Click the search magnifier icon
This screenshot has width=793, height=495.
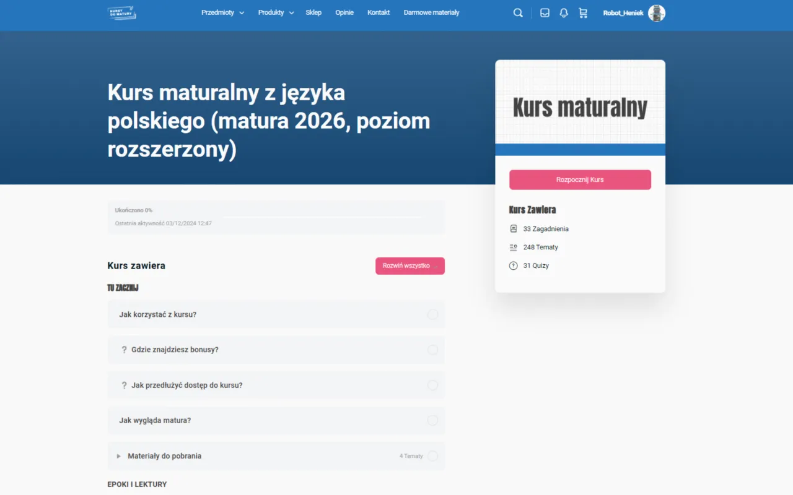518,13
